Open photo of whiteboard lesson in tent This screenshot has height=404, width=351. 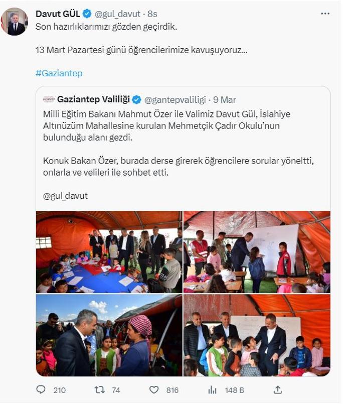point(257,252)
